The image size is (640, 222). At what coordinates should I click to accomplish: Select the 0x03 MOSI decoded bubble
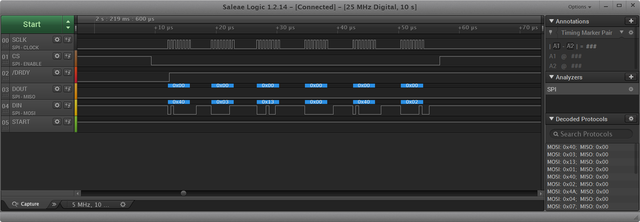(x=222, y=102)
